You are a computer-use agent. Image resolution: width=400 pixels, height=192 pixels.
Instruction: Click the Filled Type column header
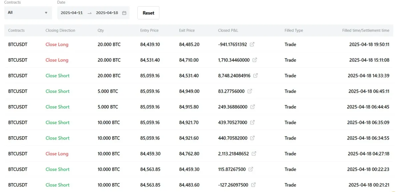click(x=294, y=31)
